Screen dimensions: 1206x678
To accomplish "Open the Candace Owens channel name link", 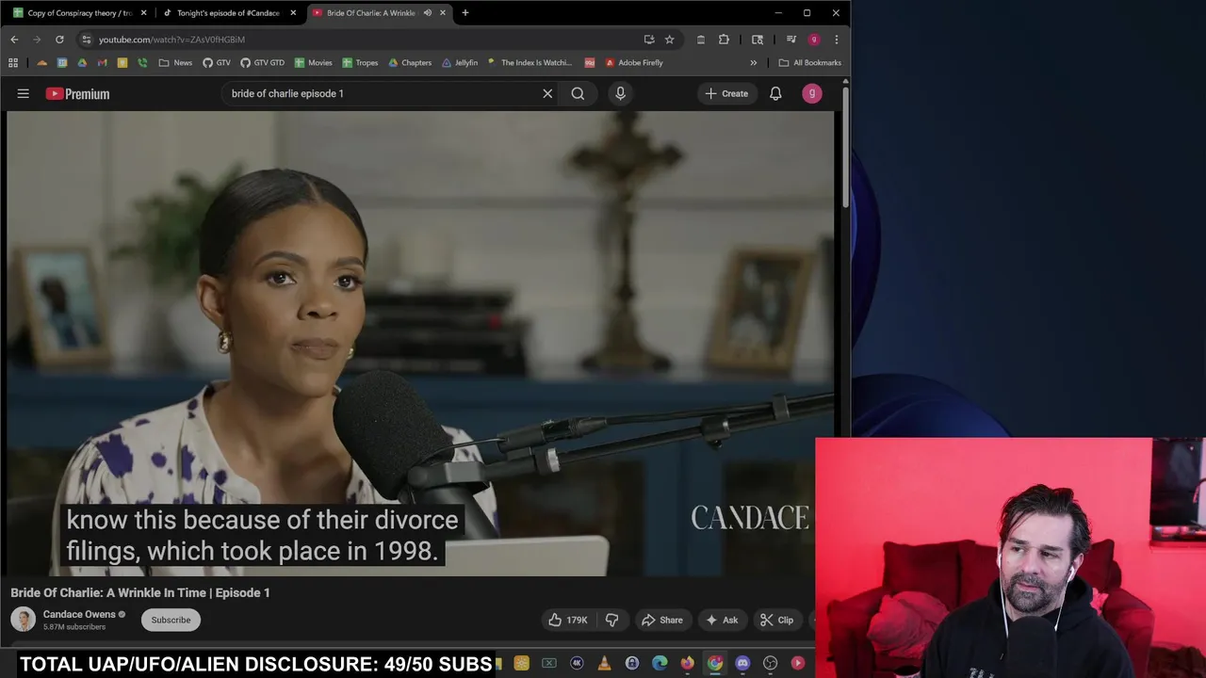I will click(79, 614).
